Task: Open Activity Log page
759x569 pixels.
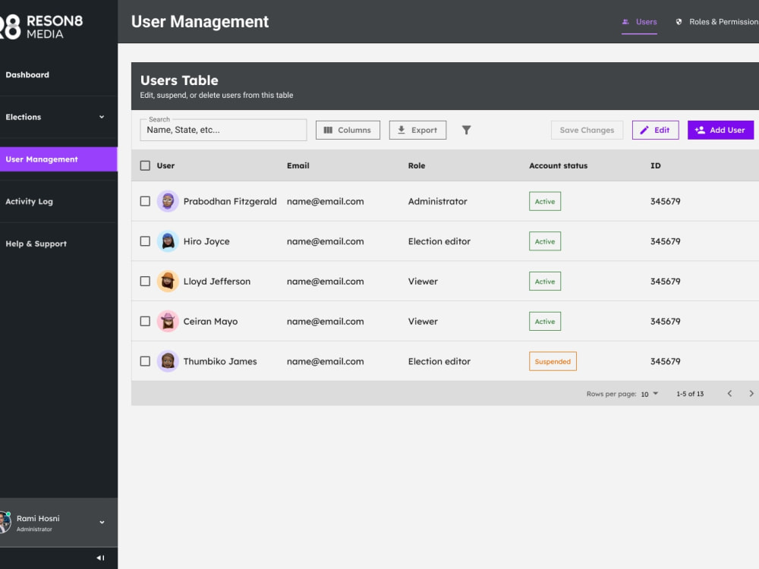Action: pos(29,202)
